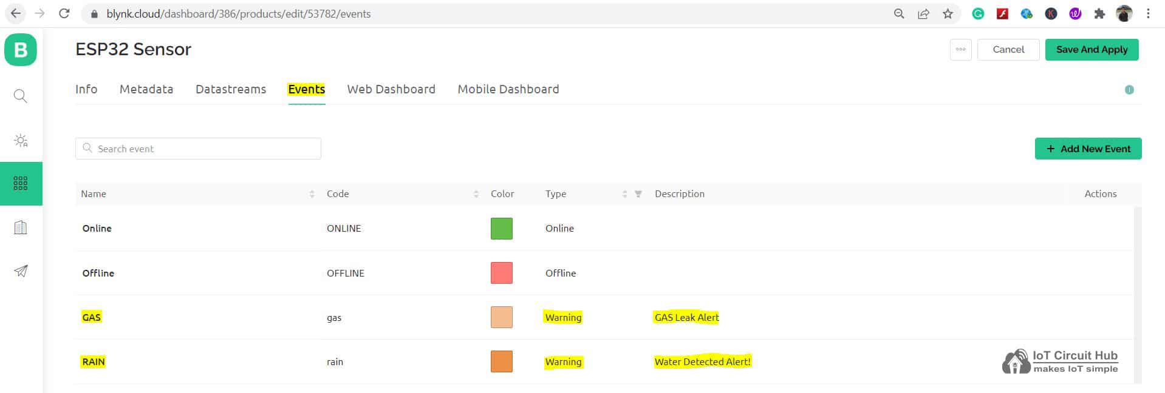The image size is (1165, 393).
Task: Switch to the Web Dashboard tab
Action: (x=391, y=89)
